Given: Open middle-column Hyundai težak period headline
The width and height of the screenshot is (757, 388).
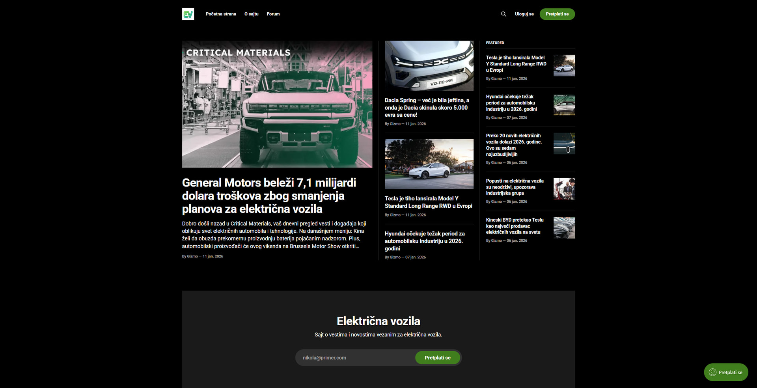Looking at the screenshot, I should coord(425,241).
